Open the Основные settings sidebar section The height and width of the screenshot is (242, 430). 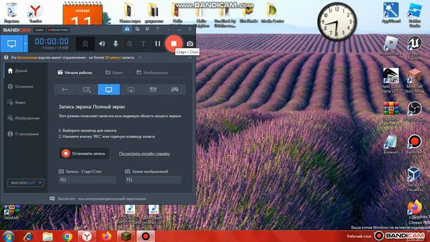click(x=25, y=87)
